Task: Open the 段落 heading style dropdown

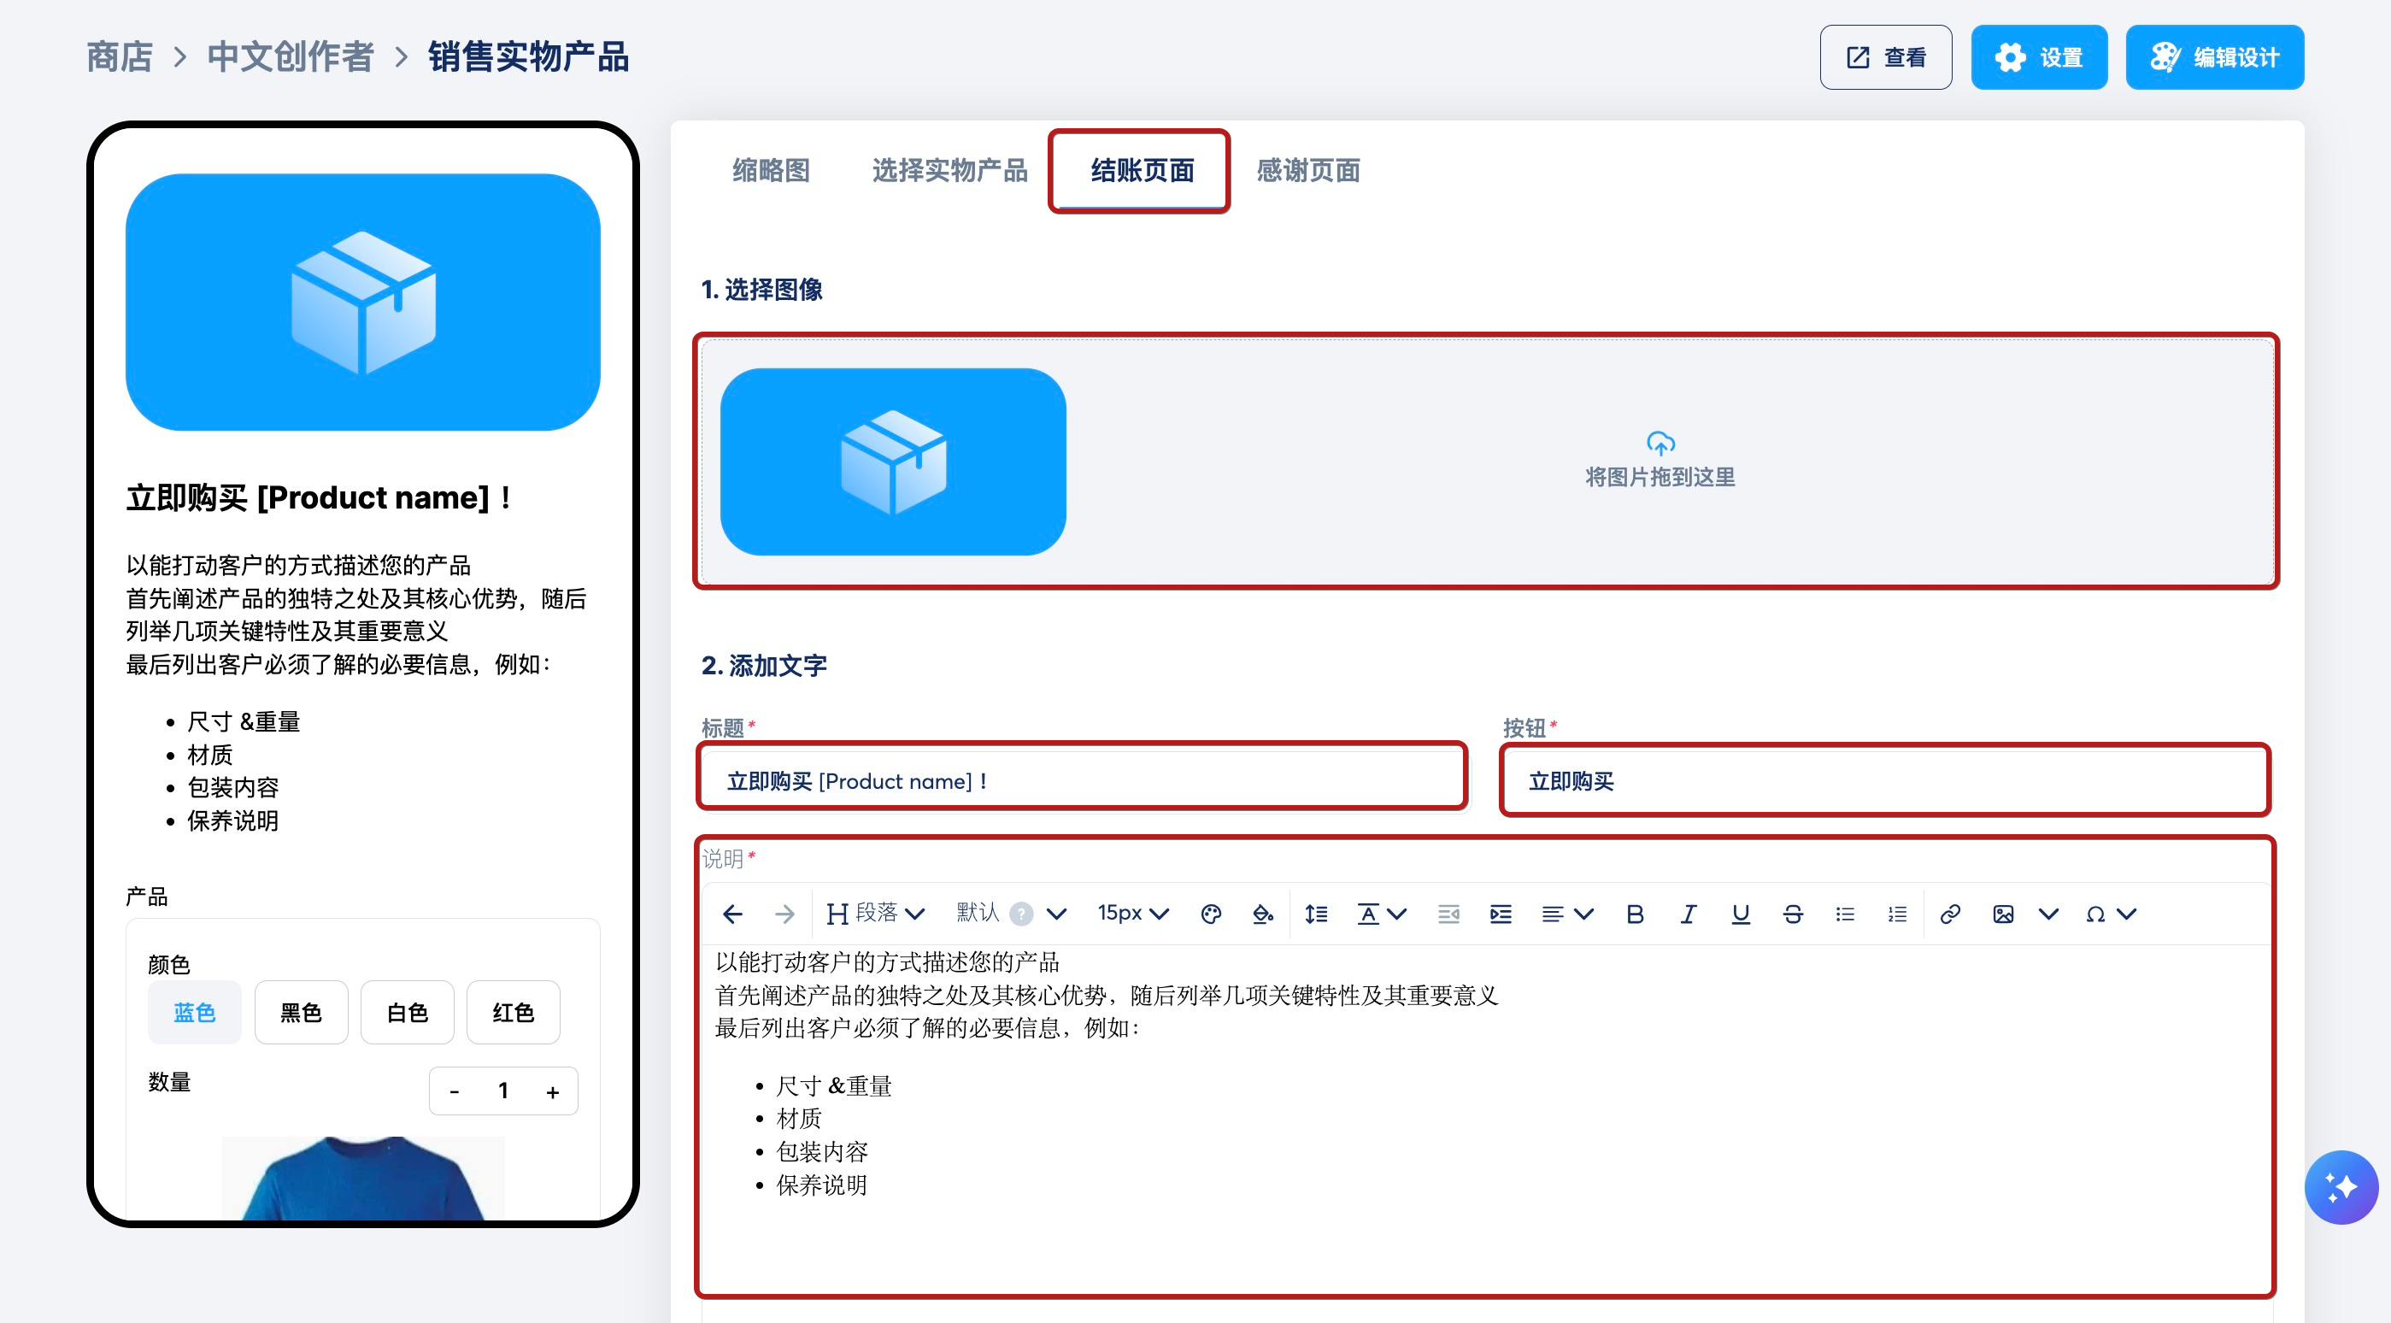Action: tap(876, 914)
